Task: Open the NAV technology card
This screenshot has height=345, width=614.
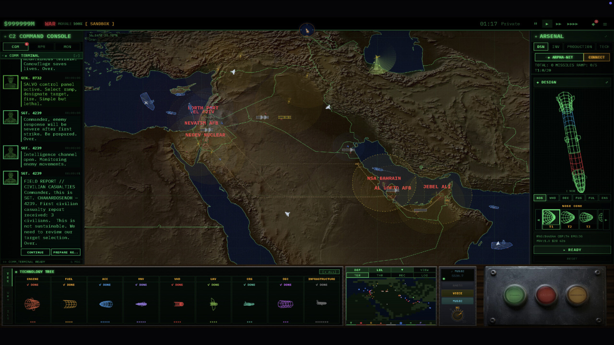Action: click(x=141, y=300)
